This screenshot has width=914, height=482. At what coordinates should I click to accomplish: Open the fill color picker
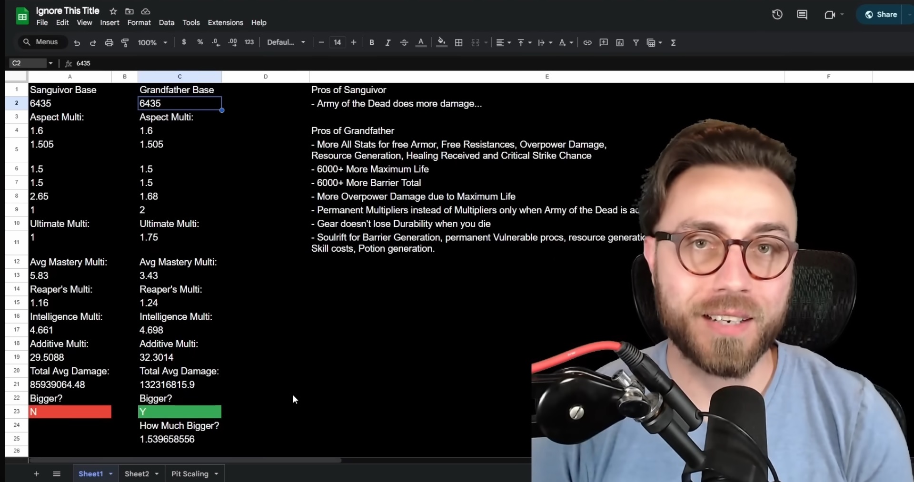tap(442, 42)
